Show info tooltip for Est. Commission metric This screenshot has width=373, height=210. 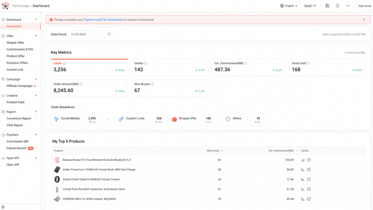click(246, 63)
